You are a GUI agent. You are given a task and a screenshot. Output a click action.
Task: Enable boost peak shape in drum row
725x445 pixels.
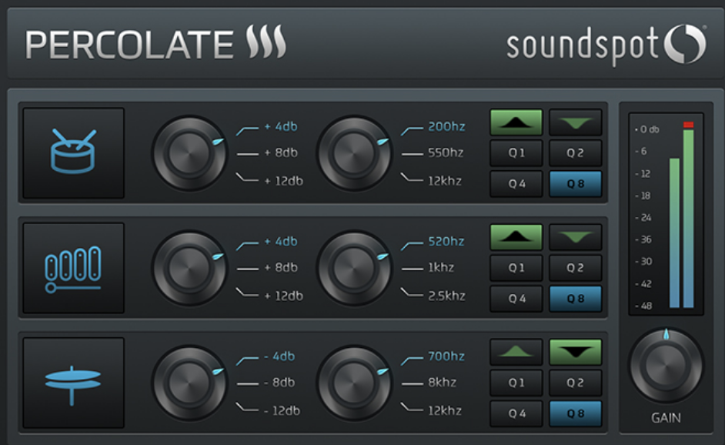click(x=516, y=122)
